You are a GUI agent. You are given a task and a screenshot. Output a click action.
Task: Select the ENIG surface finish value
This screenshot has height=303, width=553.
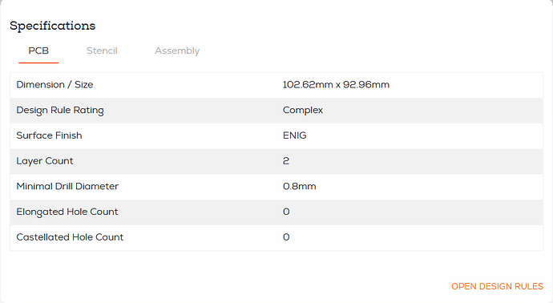tap(294, 135)
